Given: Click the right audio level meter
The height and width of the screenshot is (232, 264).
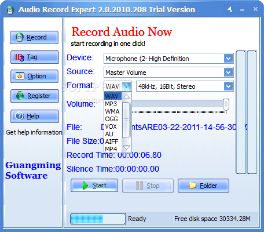Looking at the screenshot, I should (x=252, y=112).
